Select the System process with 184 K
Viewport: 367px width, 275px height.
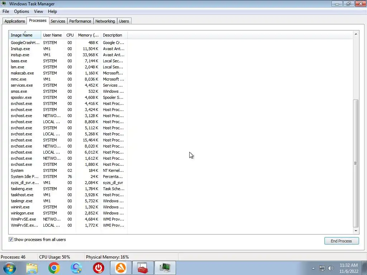click(68, 170)
